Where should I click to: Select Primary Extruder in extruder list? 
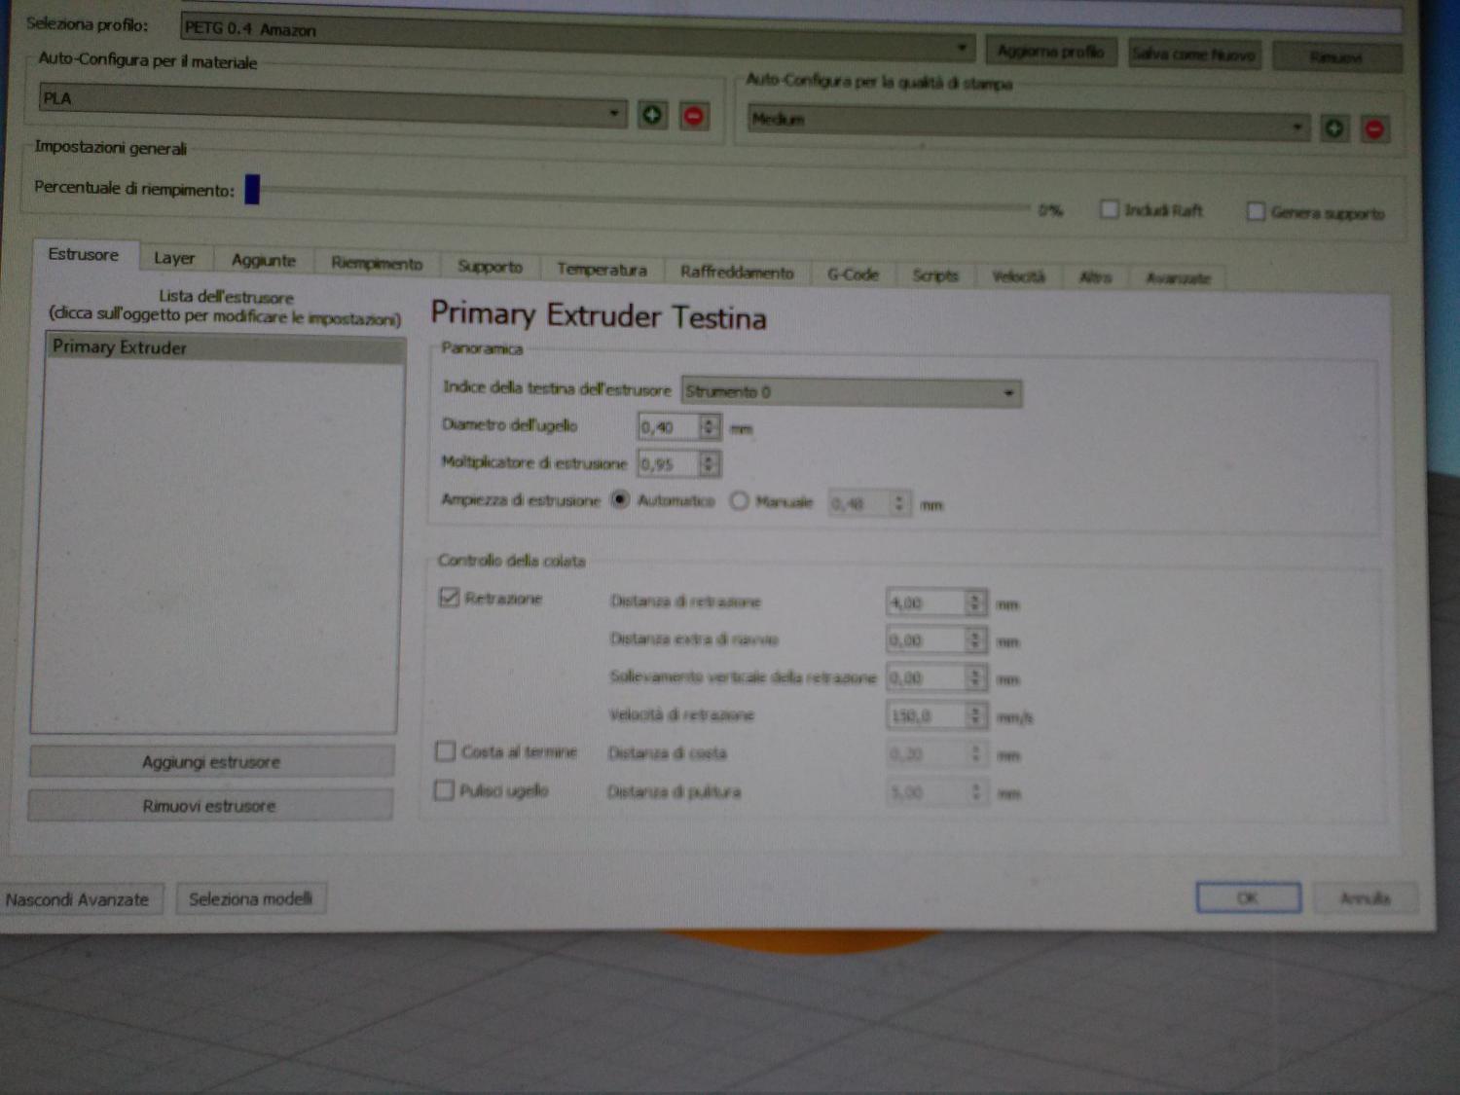point(226,347)
